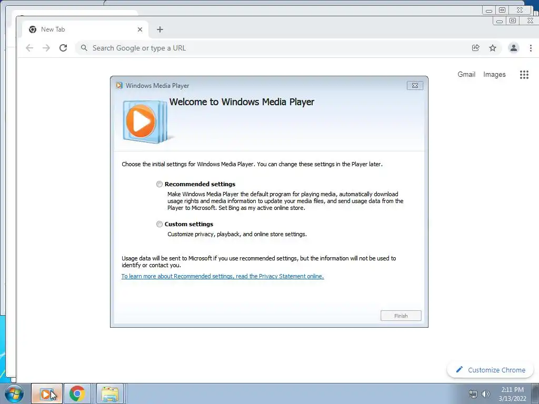Viewport: 539px width, 404px height.
Task: Click Chrome taskbar icon
Action: pyautogui.click(x=77, y=393)
